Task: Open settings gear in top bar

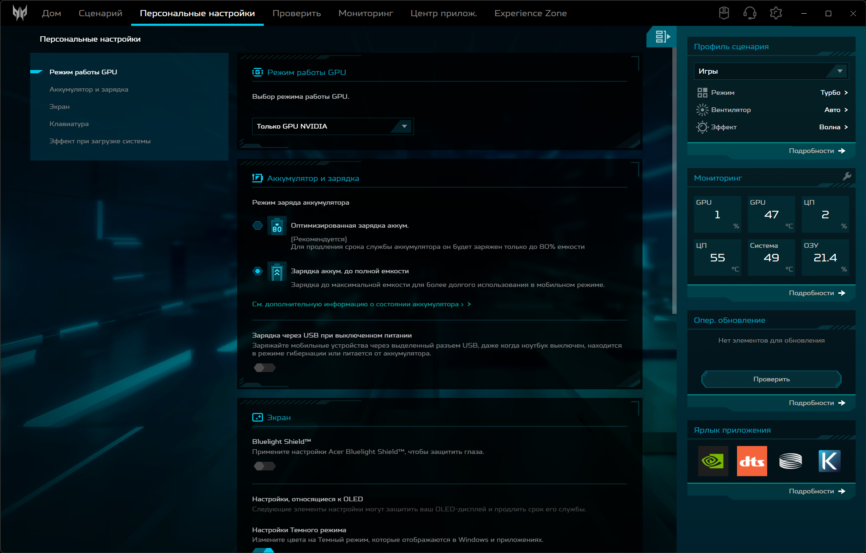Action: pos(776,13)
